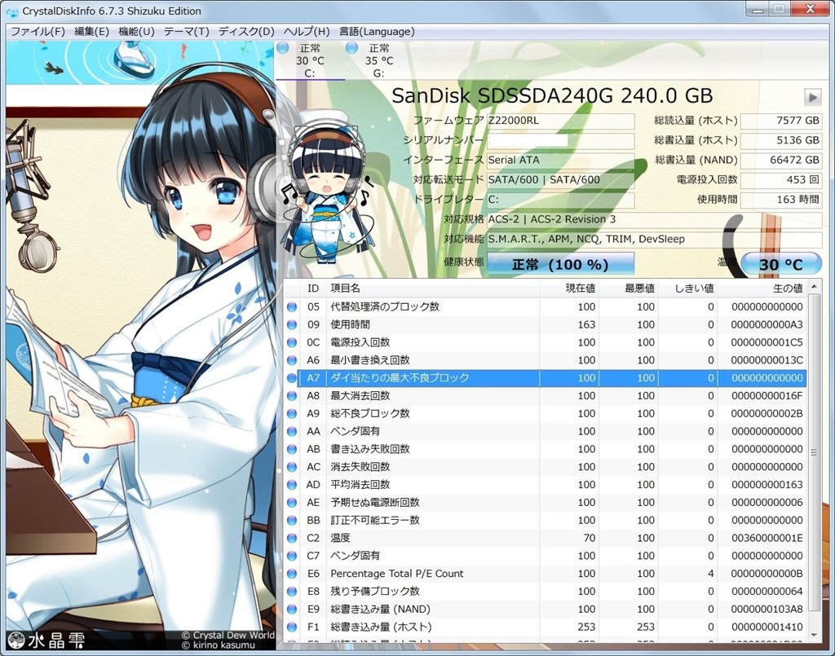Click the 対応転送モード field SATA/600
835x656 pixels.
[560, 180]
